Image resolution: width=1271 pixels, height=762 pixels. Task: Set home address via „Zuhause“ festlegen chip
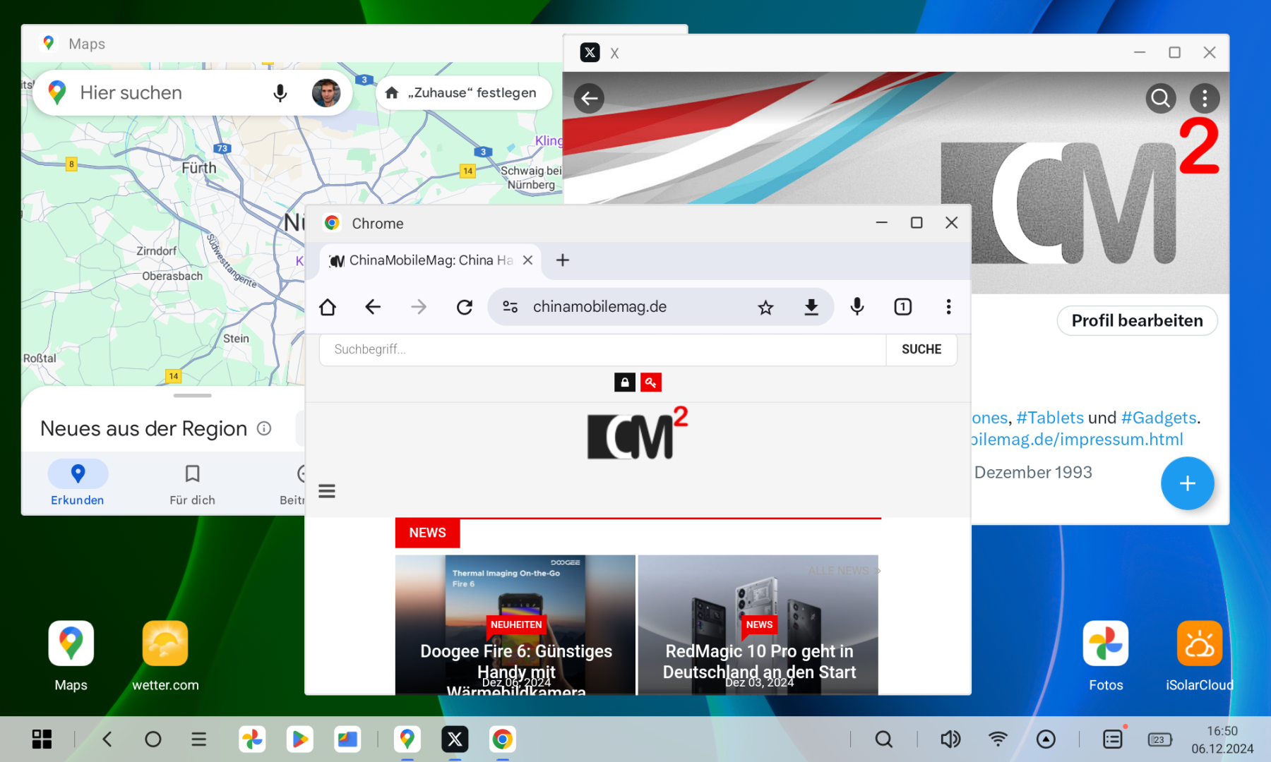(463, 92)
